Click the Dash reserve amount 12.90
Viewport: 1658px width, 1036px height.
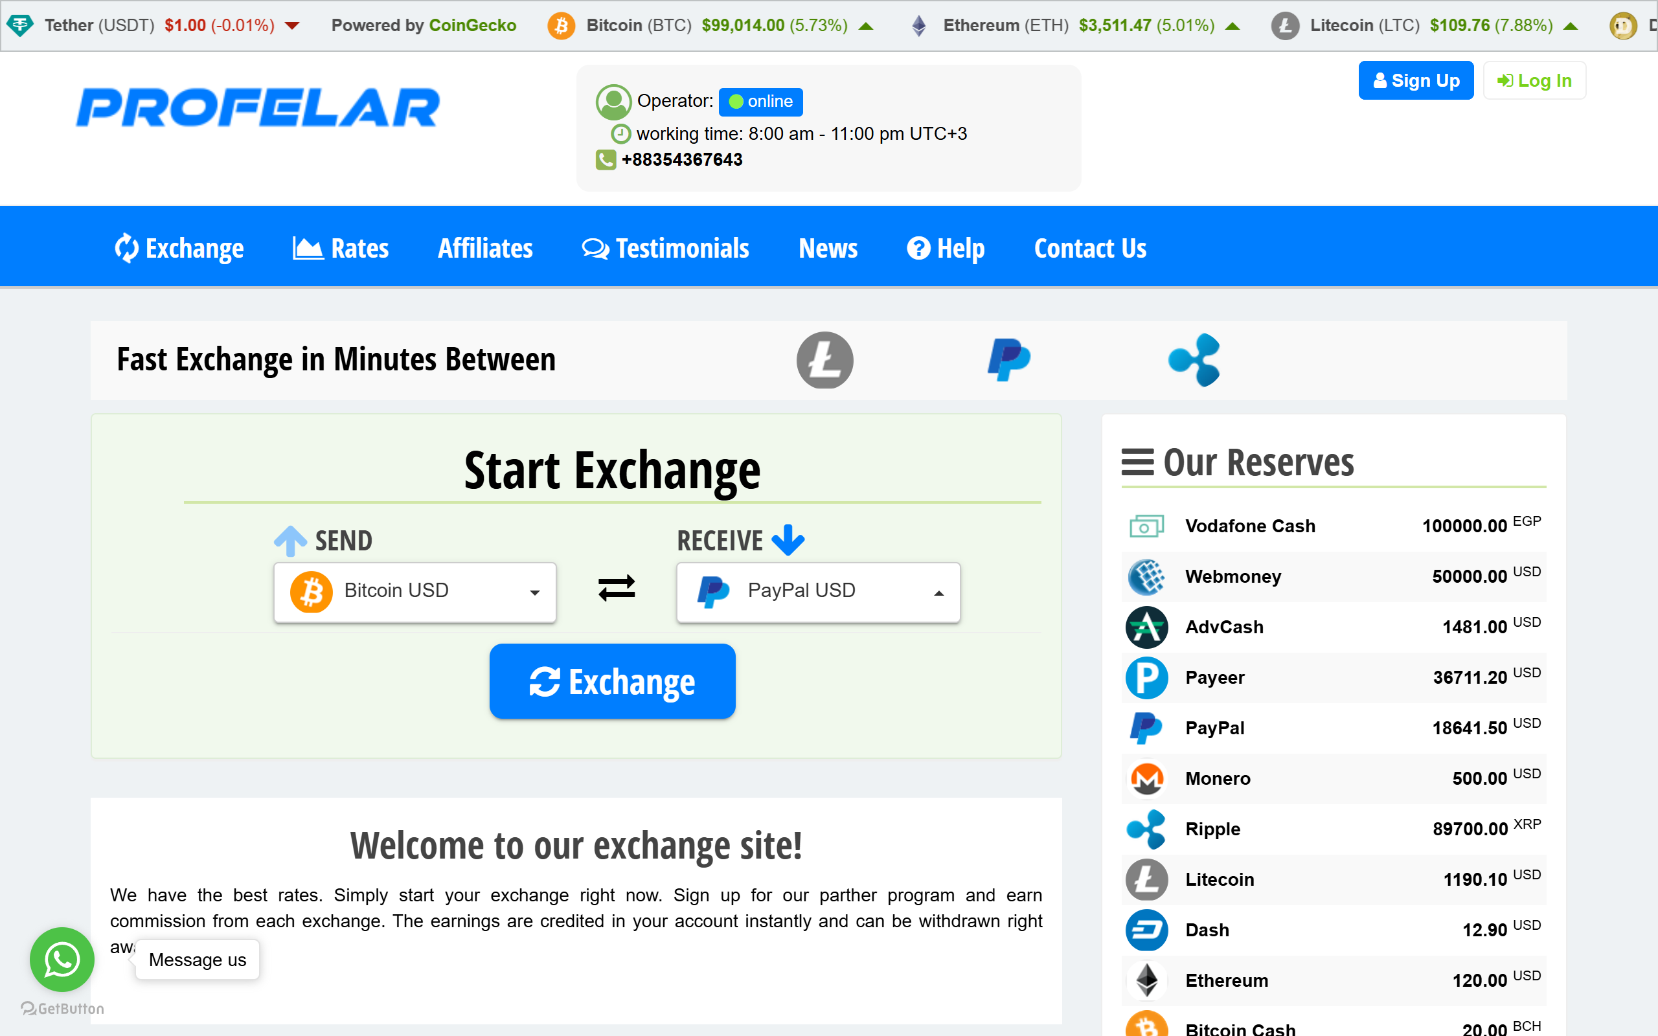tap(1484, 930)
